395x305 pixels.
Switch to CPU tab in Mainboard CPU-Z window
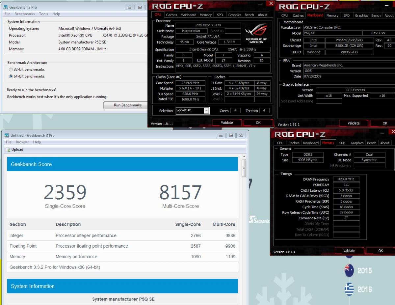click(x=284, y=15)
